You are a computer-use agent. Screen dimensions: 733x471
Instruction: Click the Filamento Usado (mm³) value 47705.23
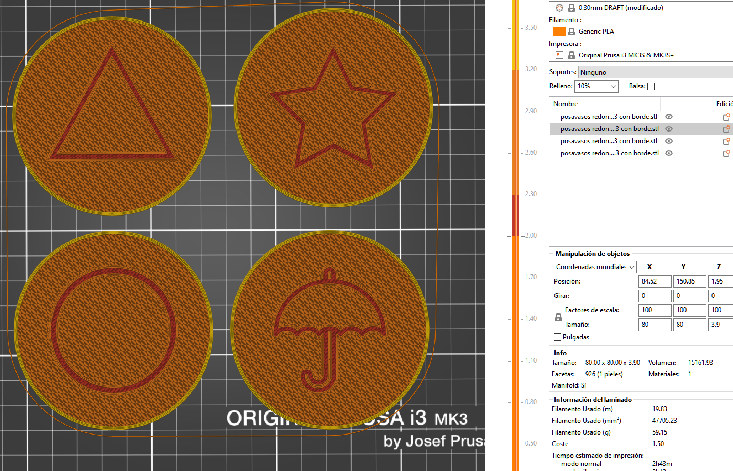tap(664, 421)
